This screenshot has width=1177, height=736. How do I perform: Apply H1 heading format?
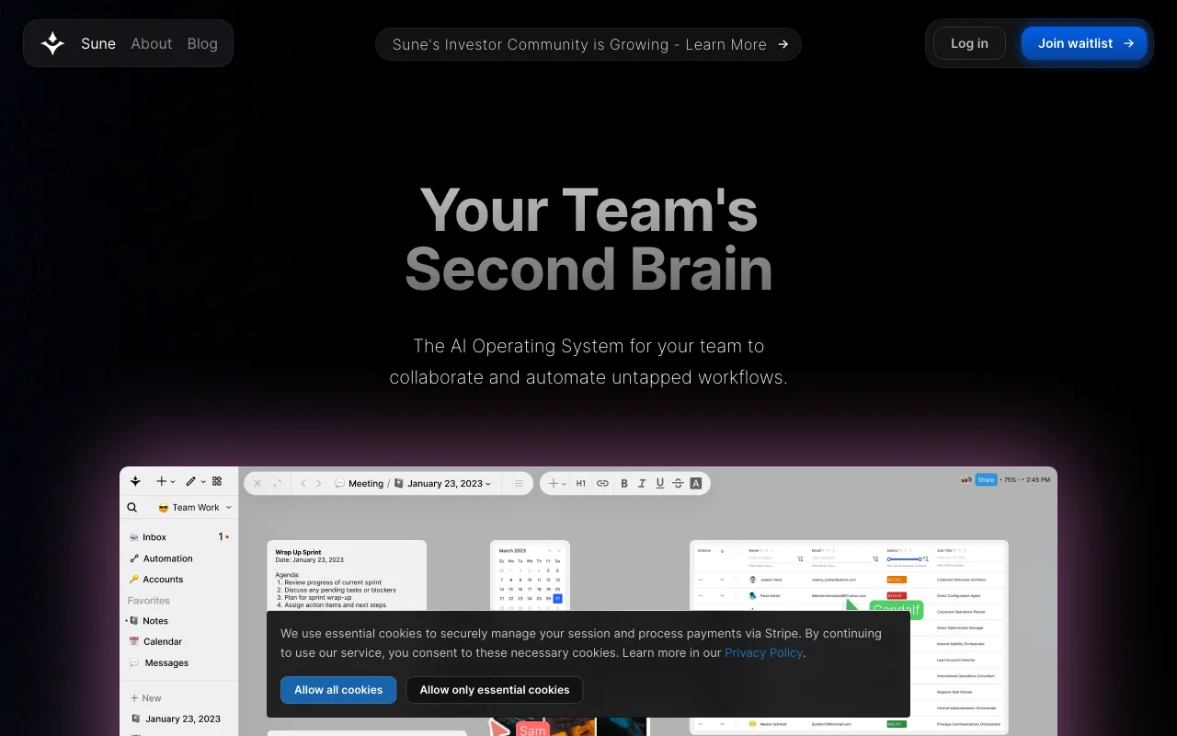click(x=581, y=483)
